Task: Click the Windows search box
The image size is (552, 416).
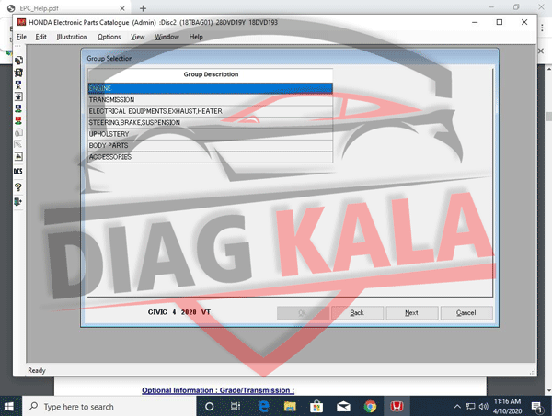Action: 109,407
